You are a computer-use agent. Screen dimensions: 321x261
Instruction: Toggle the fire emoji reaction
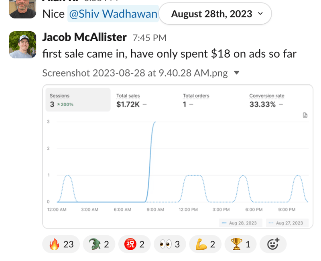(61, 244)
